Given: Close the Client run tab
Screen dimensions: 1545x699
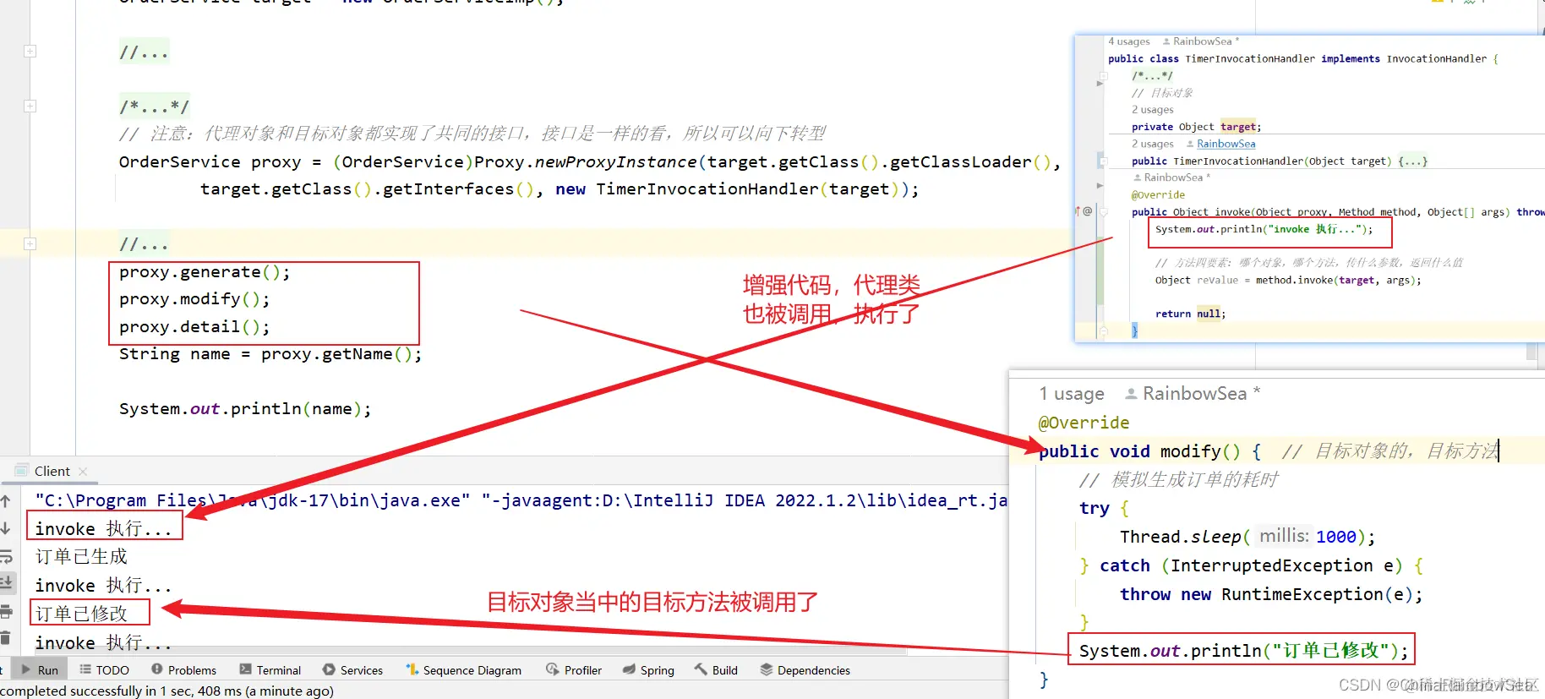Looking at the screenshot, I should pyautogui.click(x=83, y=471).
